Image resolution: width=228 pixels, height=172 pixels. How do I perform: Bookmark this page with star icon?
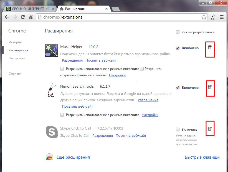coord(204,17)
